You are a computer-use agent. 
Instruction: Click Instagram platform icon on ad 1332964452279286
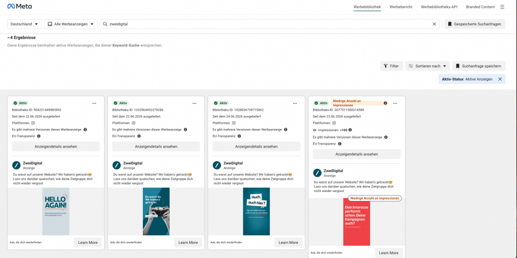pyautogui.click(x=133, y=123)
